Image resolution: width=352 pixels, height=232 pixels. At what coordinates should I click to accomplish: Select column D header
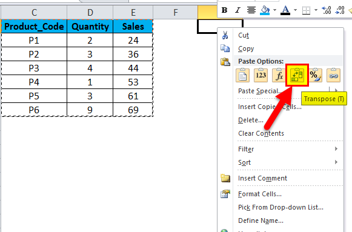point(90,12)
